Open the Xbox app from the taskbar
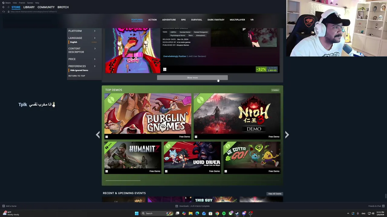Viewport: 387px width, 217px height. (x=231, y=213)
